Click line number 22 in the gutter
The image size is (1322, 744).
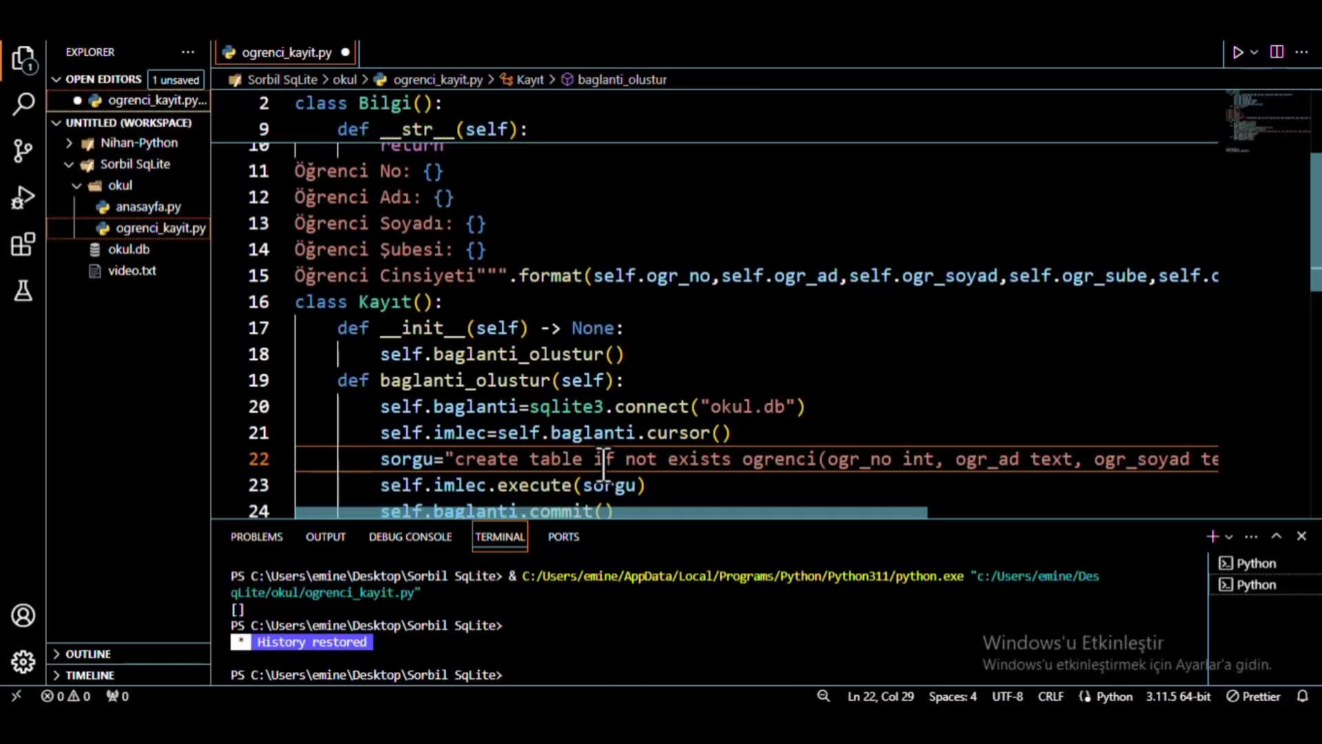pos(259,459)
